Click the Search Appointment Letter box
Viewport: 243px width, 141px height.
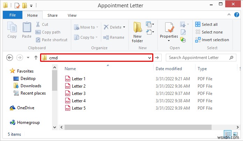click(x=201, y=58)
